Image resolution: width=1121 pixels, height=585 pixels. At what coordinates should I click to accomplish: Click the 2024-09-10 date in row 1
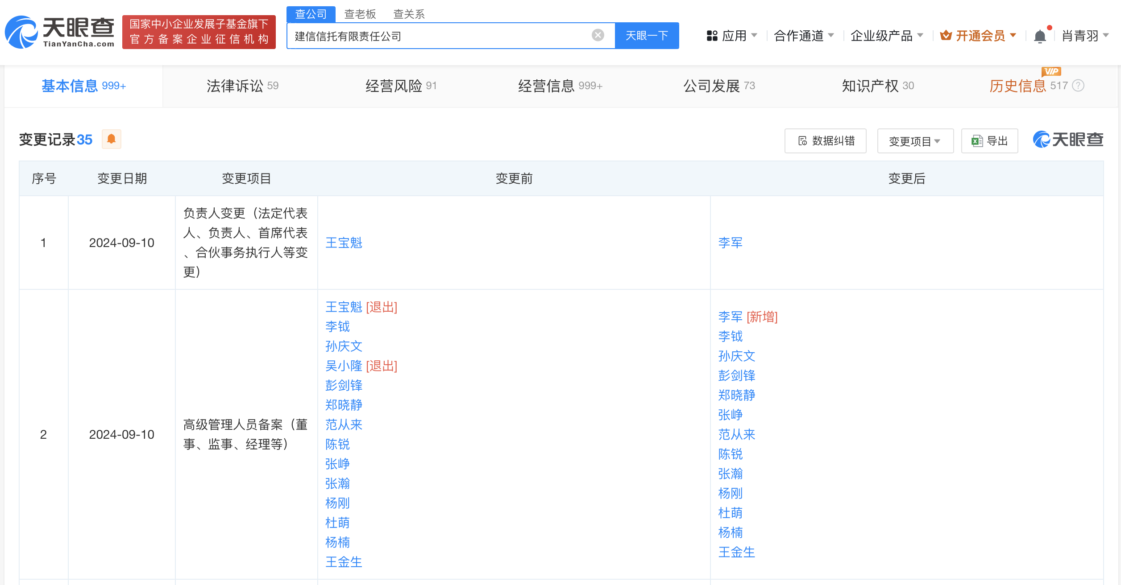[121, 243]
